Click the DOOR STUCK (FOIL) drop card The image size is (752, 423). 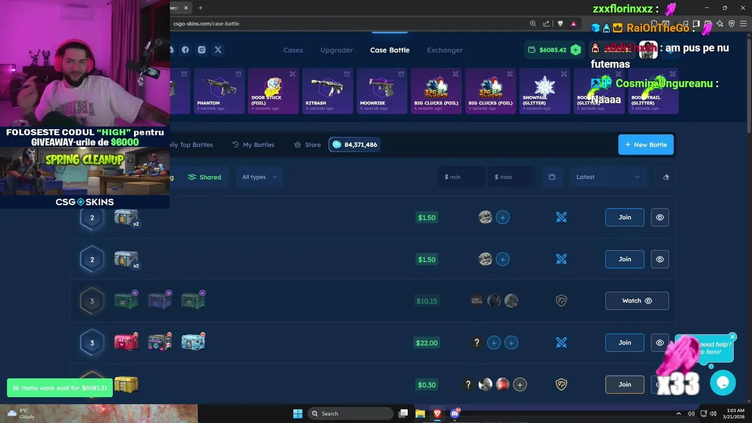pyautogui.click(x=273, y=91)
